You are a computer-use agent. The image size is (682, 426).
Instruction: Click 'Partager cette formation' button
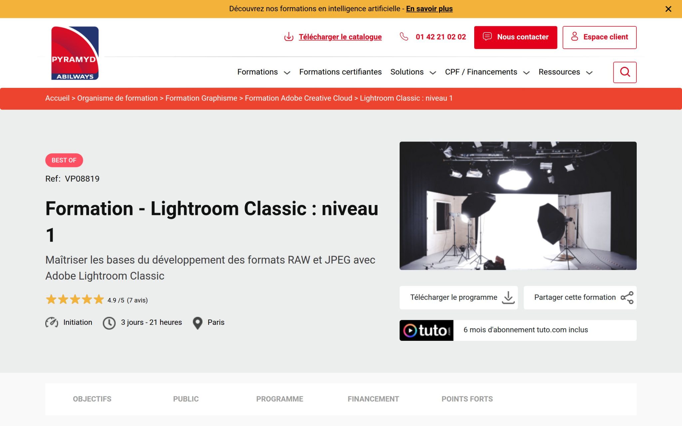click(580, 298)
